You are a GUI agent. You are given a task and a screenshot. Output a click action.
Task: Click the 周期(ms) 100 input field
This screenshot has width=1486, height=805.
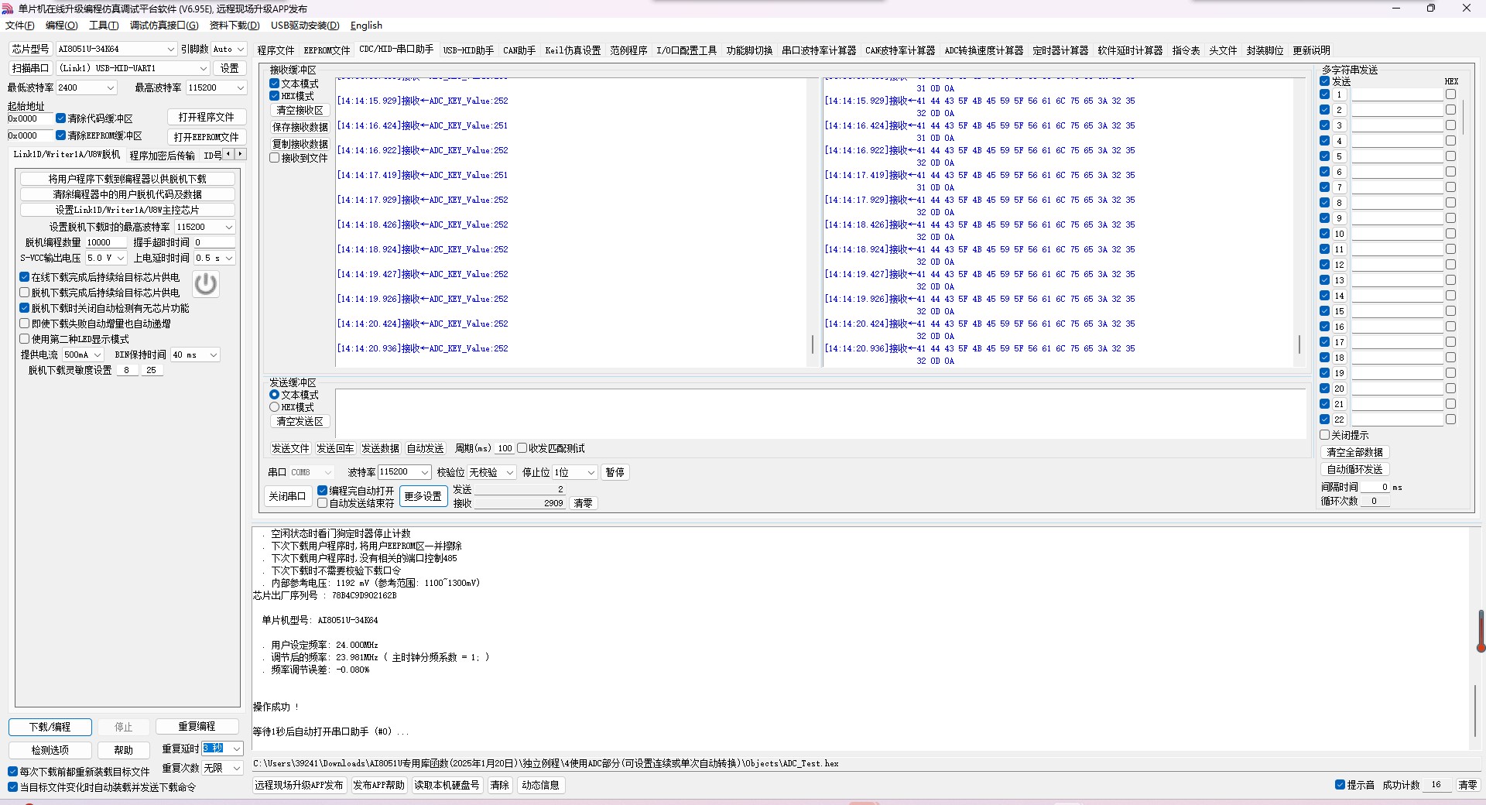point(505,448)
